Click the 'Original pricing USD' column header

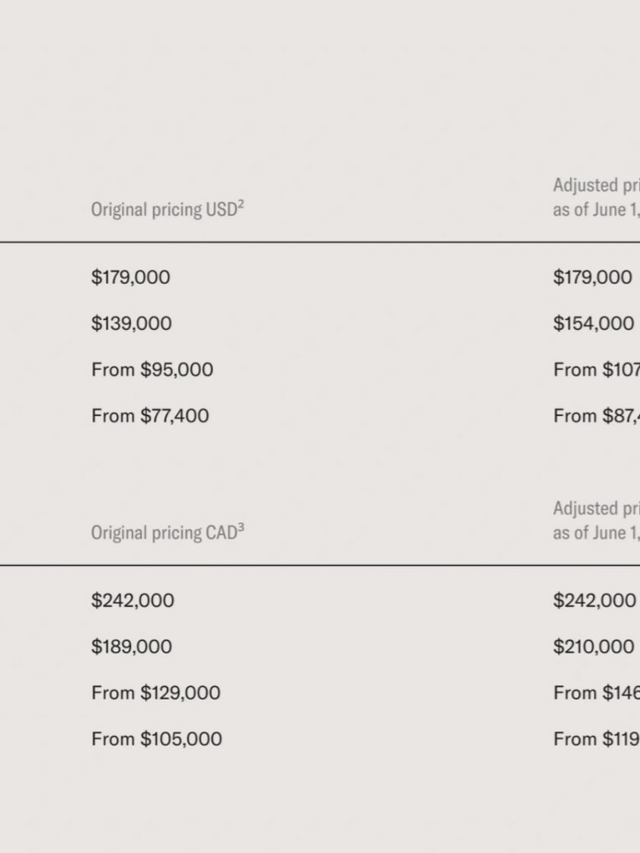[x=168, y=209]
